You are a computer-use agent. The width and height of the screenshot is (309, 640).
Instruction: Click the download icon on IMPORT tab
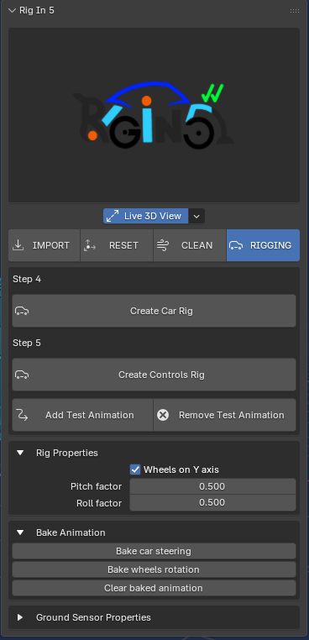18,245
